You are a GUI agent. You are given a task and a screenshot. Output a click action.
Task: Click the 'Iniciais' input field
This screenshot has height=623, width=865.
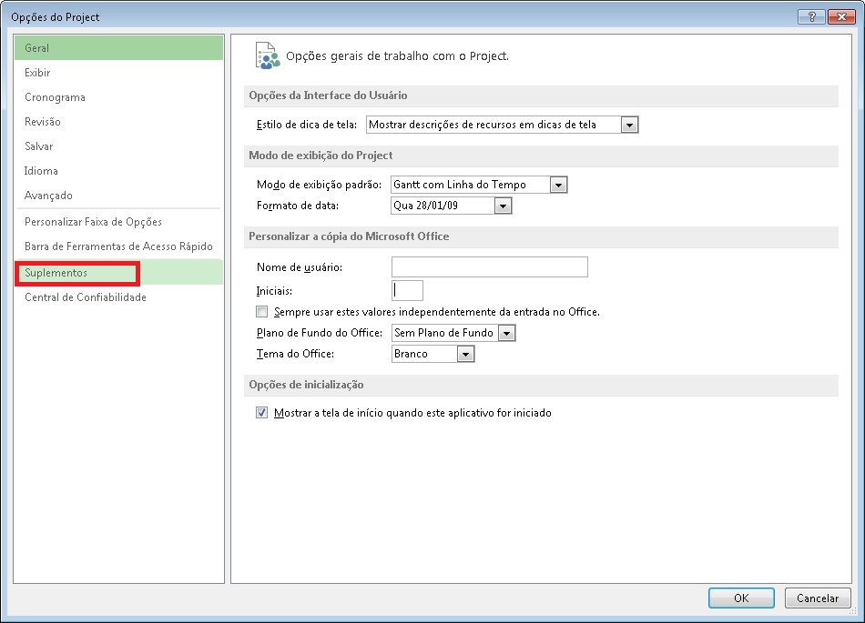tap(407, 289)
